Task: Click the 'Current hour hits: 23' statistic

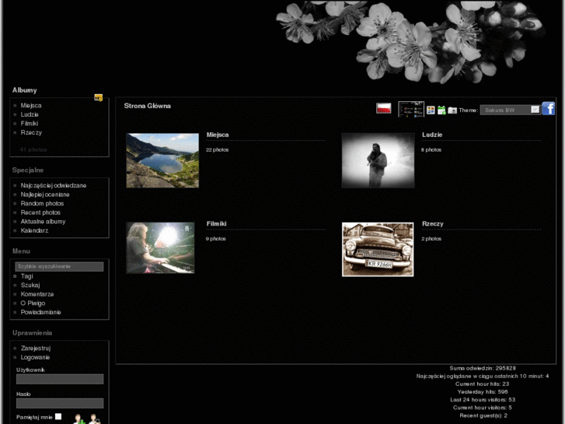Action: point(482,384)
